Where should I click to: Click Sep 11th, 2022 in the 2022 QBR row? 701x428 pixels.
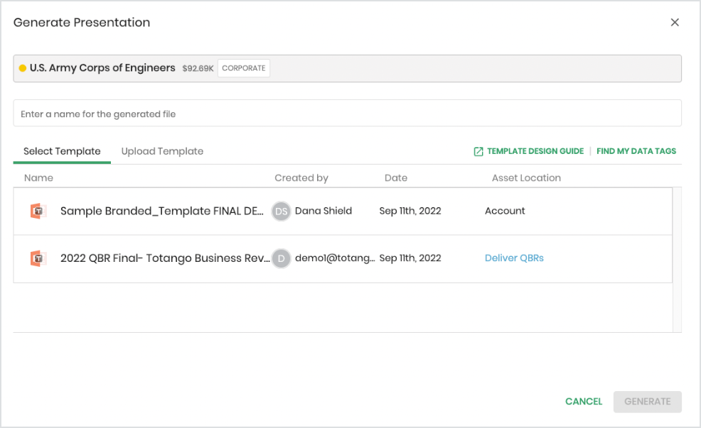pos(410,258)
